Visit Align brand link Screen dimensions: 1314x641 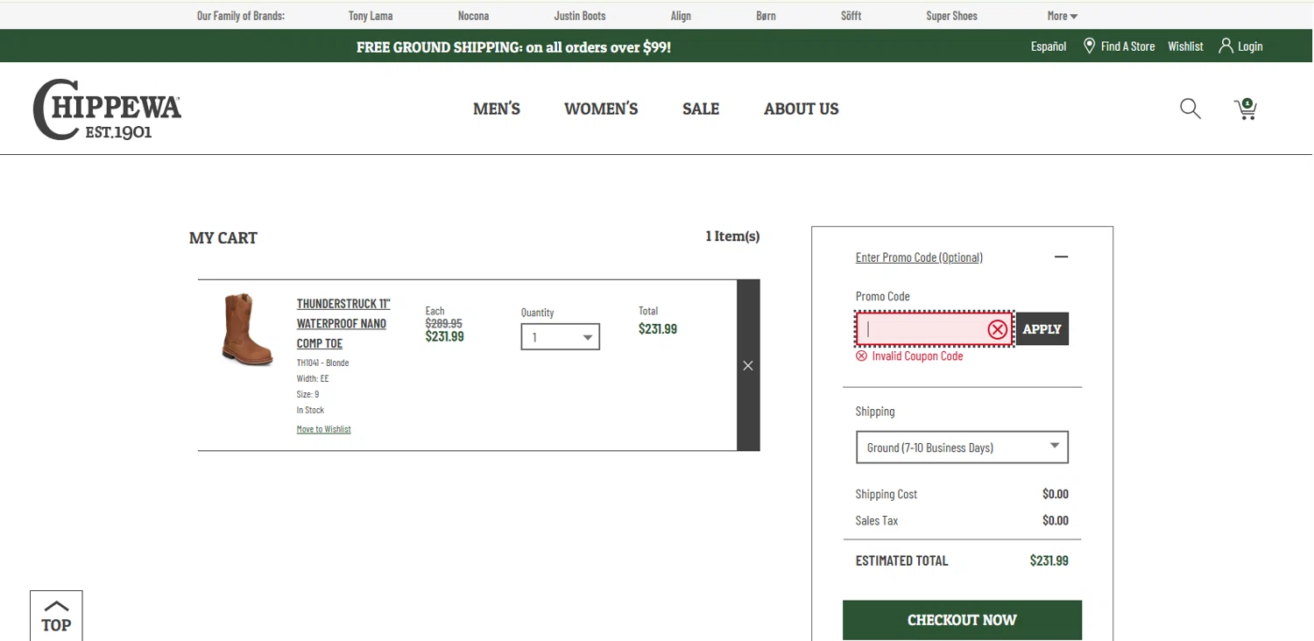click(x=681, y=16)
